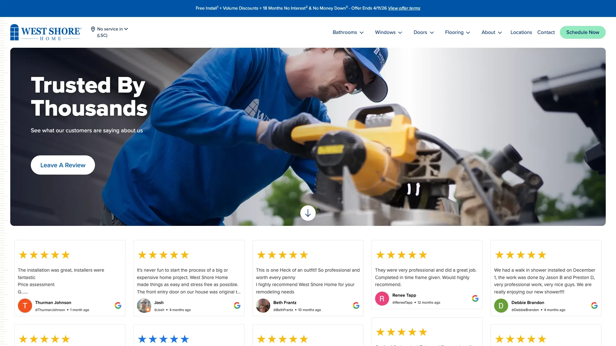Viewport: 616px width, 346px height.
Task: Click Thurman Johnson's orange T avatar
Action: pyautogui.click(x=25, y=306)
